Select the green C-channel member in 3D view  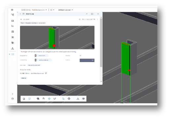tap(125, 59)
